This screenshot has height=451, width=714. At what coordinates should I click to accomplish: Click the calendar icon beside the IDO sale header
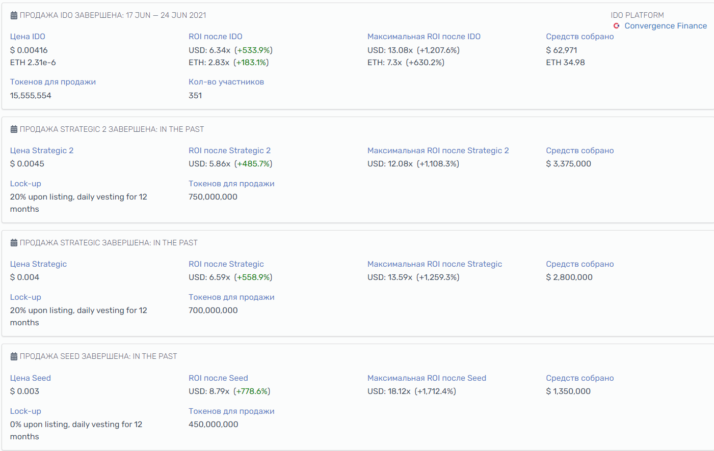(14, 16)
